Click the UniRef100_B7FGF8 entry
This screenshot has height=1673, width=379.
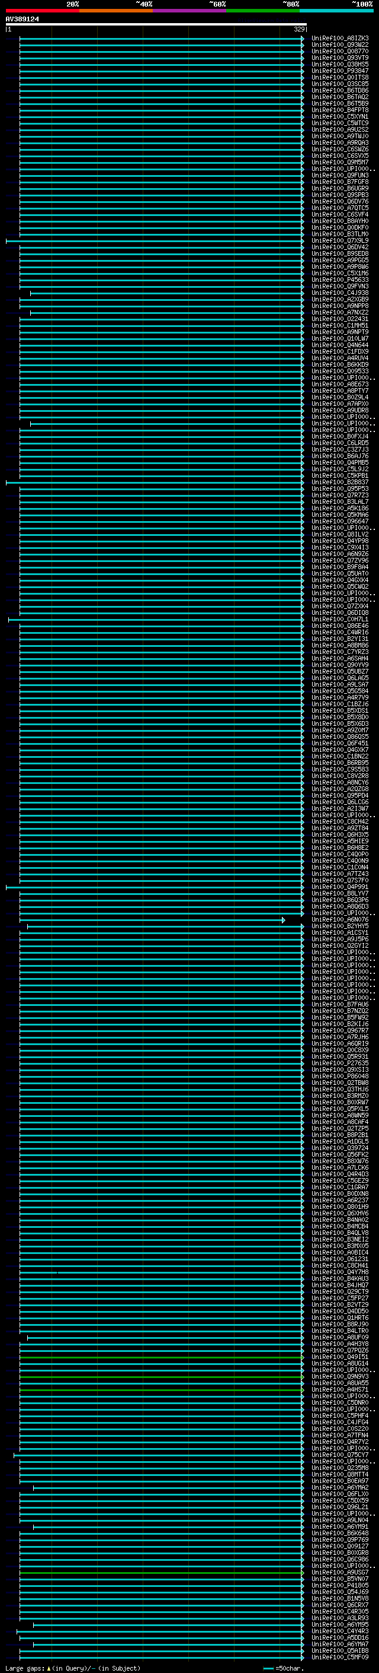pyautogui.click(x=339, y=182)
